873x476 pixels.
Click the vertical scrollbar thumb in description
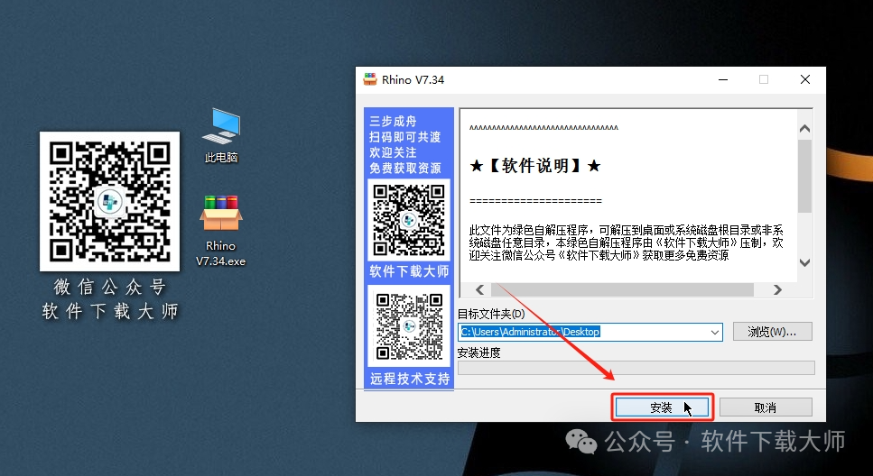click(x=804, y=176)
